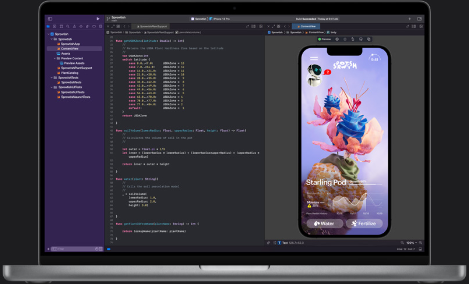Open the Symbol navigator hierarchy icon
The image size is (469, 284).
[x=61, y=26]
